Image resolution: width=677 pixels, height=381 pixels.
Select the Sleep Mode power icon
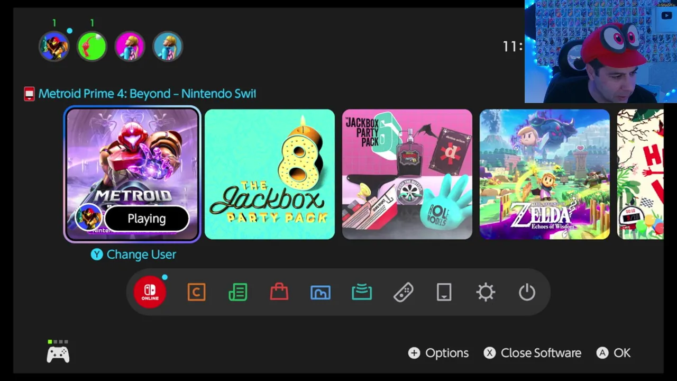click(x=527, y=292)
